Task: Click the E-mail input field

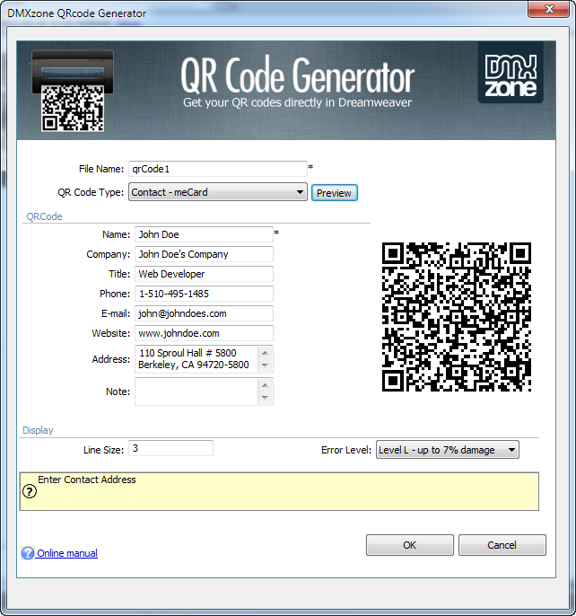Action: 204,313
